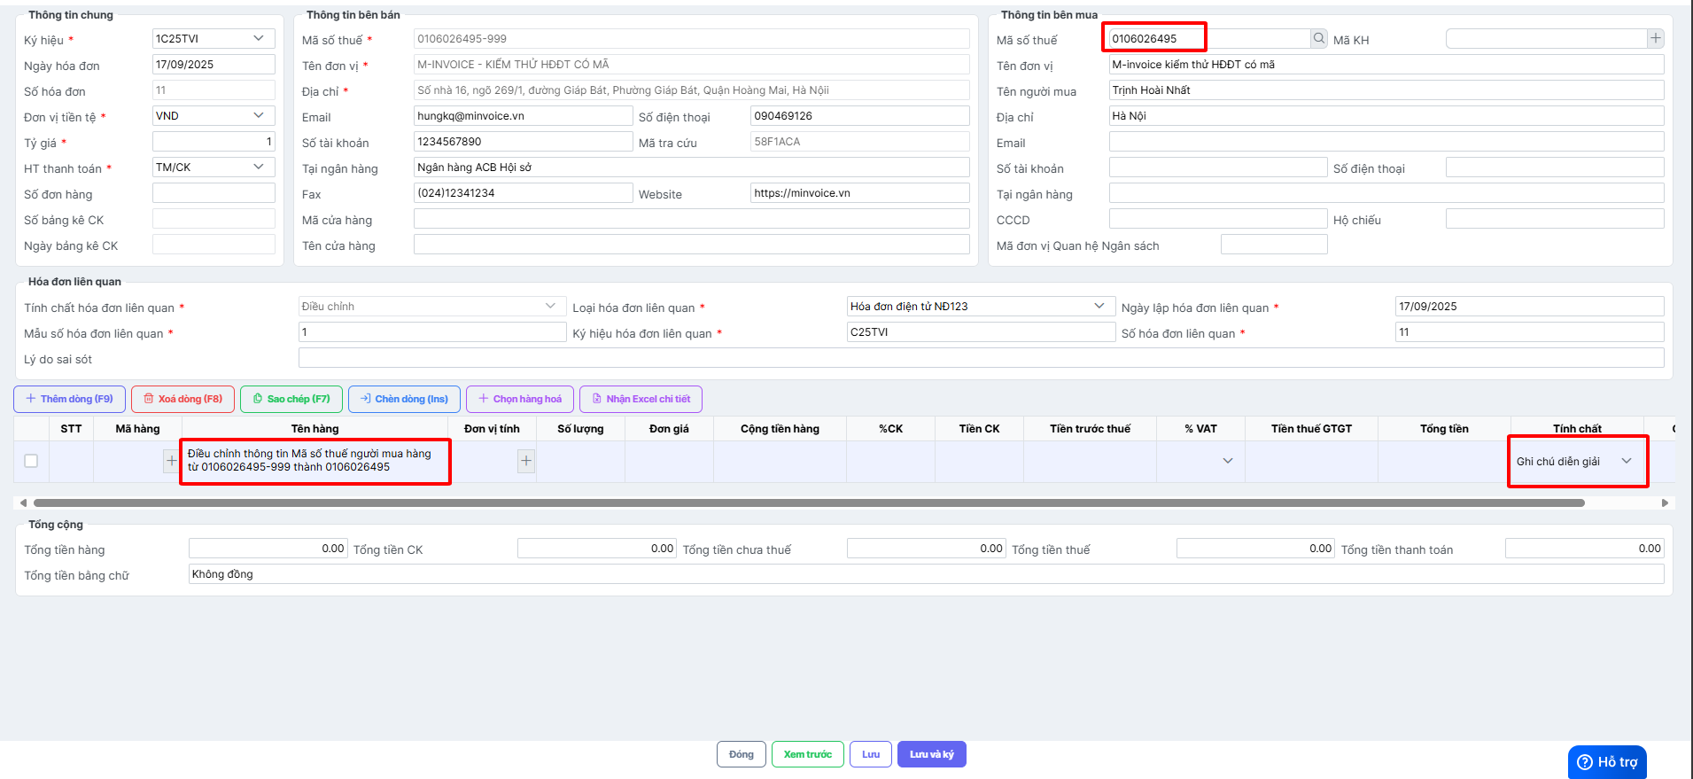Open the Hỗ trợ help widget

click(1607, 762)
